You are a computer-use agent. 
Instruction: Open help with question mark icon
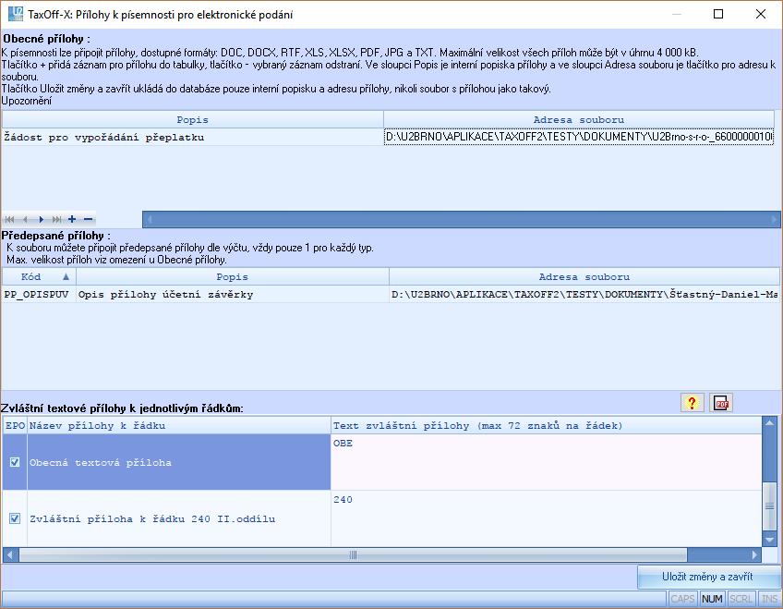click(693, 403)
